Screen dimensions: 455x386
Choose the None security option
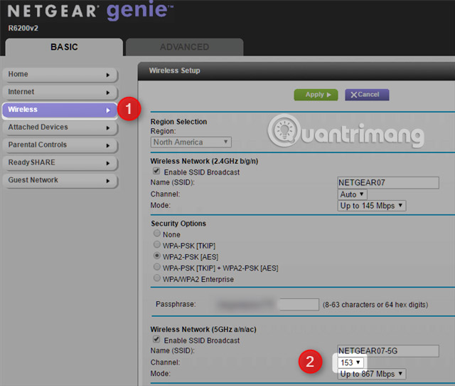[x=156, y=234]
